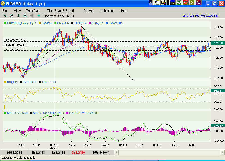Open the File menu
225x161 pixels.
pos(4,10)
